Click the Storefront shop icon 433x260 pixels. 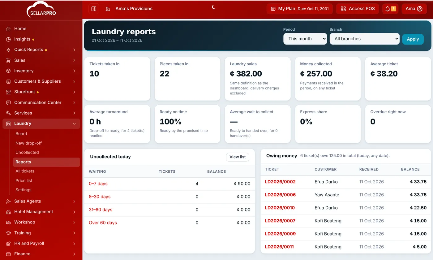9,92
